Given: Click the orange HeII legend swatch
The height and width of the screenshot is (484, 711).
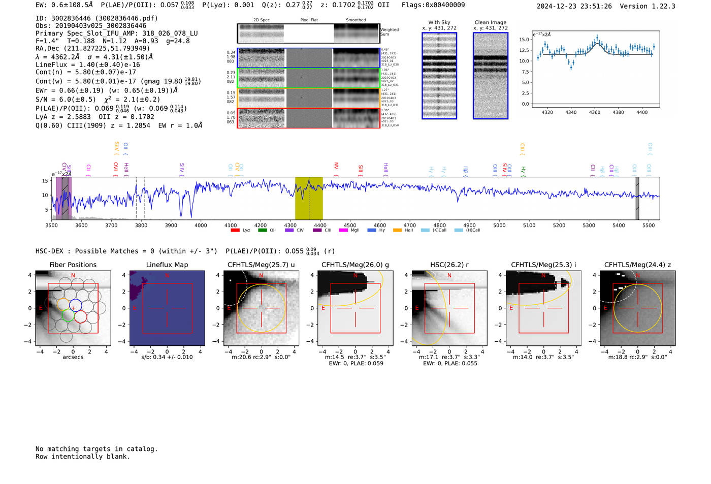Looking at the screenshot, I should point(397,230).
